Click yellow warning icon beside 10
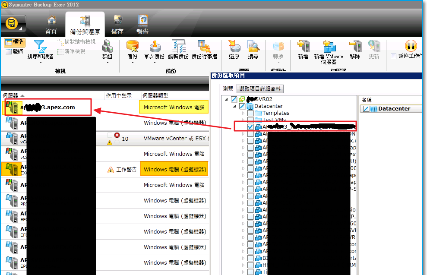This screenshot has height=275, width=427. click(x=110, y=142)
